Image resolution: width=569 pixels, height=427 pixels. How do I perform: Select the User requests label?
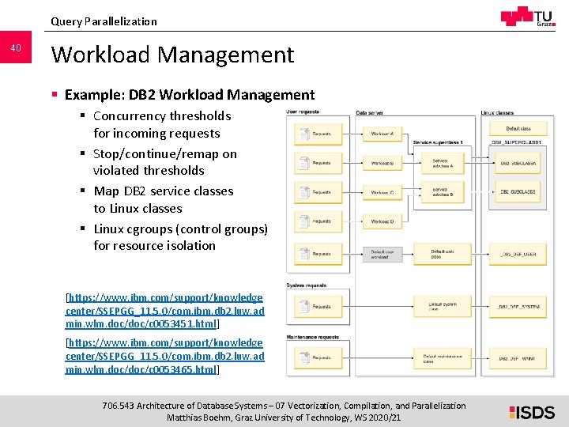point(303,111)
